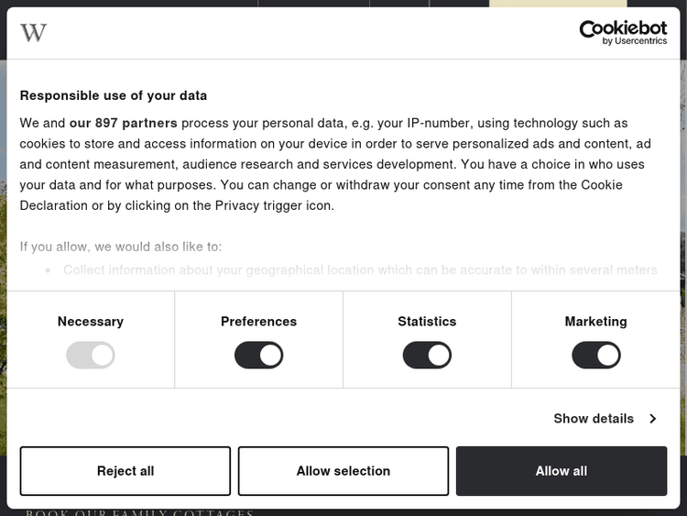Switch off the Marketing cookies toggle
The image size is (687, 516).
[595, 356]
